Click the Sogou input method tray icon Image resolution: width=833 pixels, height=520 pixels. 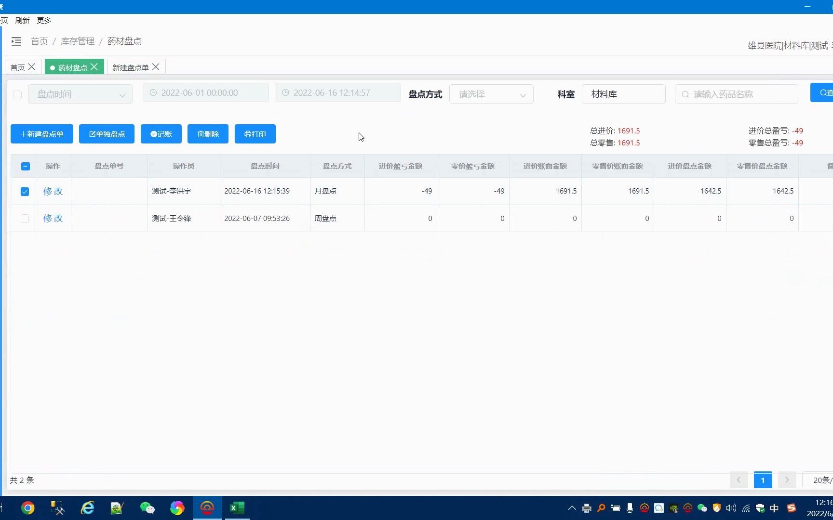pos(792,508)
